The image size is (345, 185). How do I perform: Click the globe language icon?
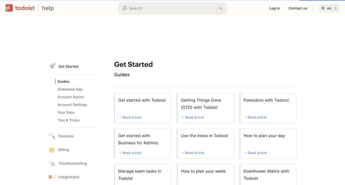click(x=323, y=8)
